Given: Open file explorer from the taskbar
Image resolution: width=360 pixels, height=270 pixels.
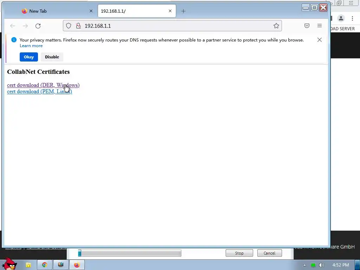Looking at the screenshot, I should 28,265.
